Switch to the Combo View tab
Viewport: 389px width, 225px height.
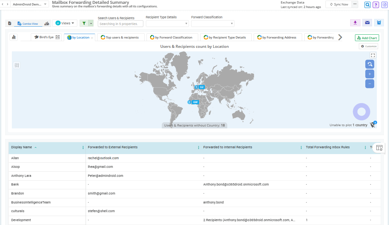point(28,23)
